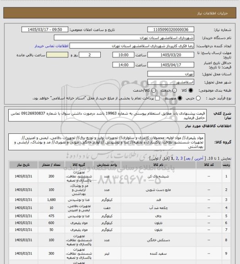Click the requester field رضا فکری

coord(132,46)
